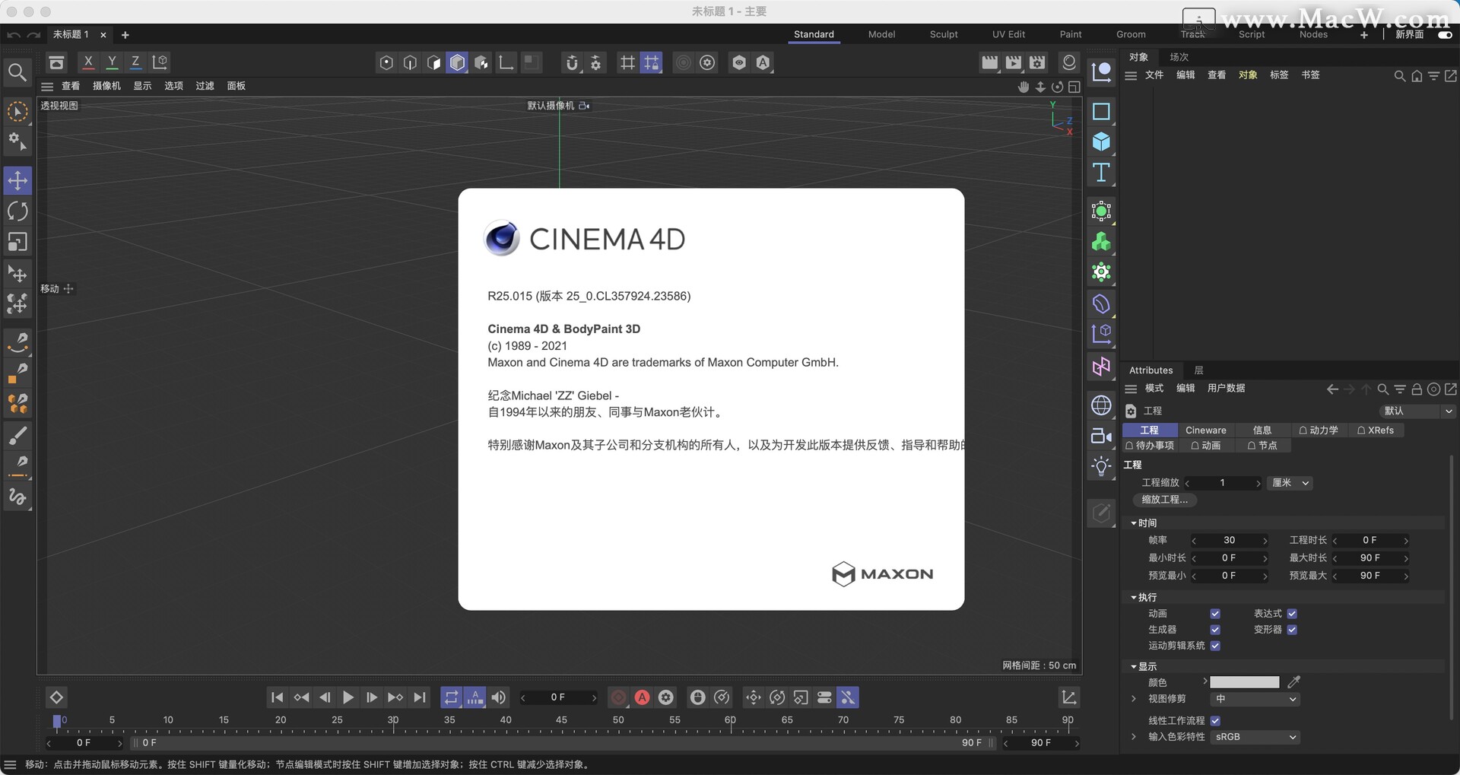Open the light creation icon
The width and height of the screenshot is (1460, 775).
[x=1101, y=465]
